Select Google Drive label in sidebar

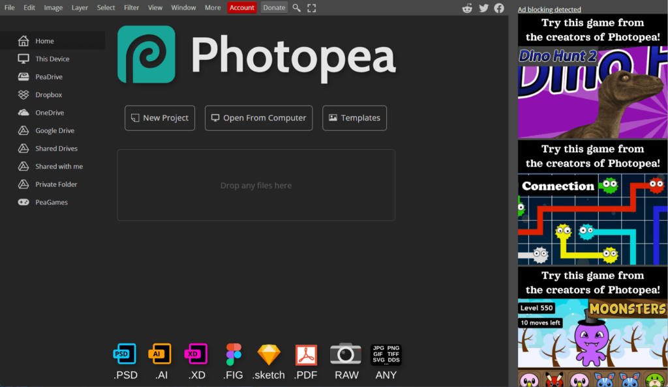click(55, 130)
